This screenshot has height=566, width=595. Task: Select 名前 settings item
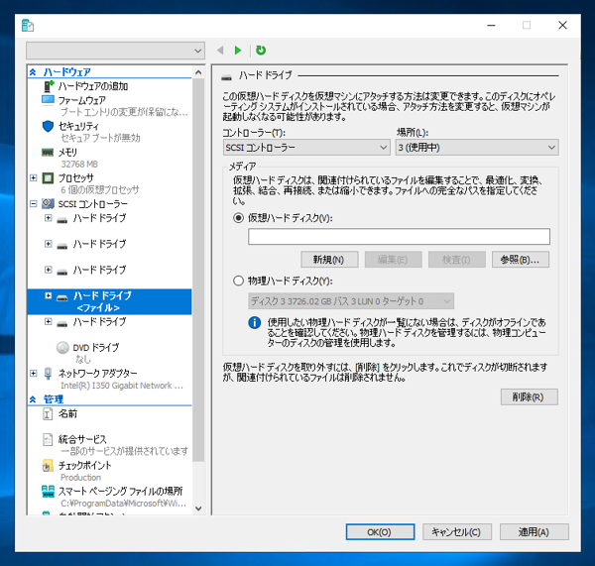[67, 413]
